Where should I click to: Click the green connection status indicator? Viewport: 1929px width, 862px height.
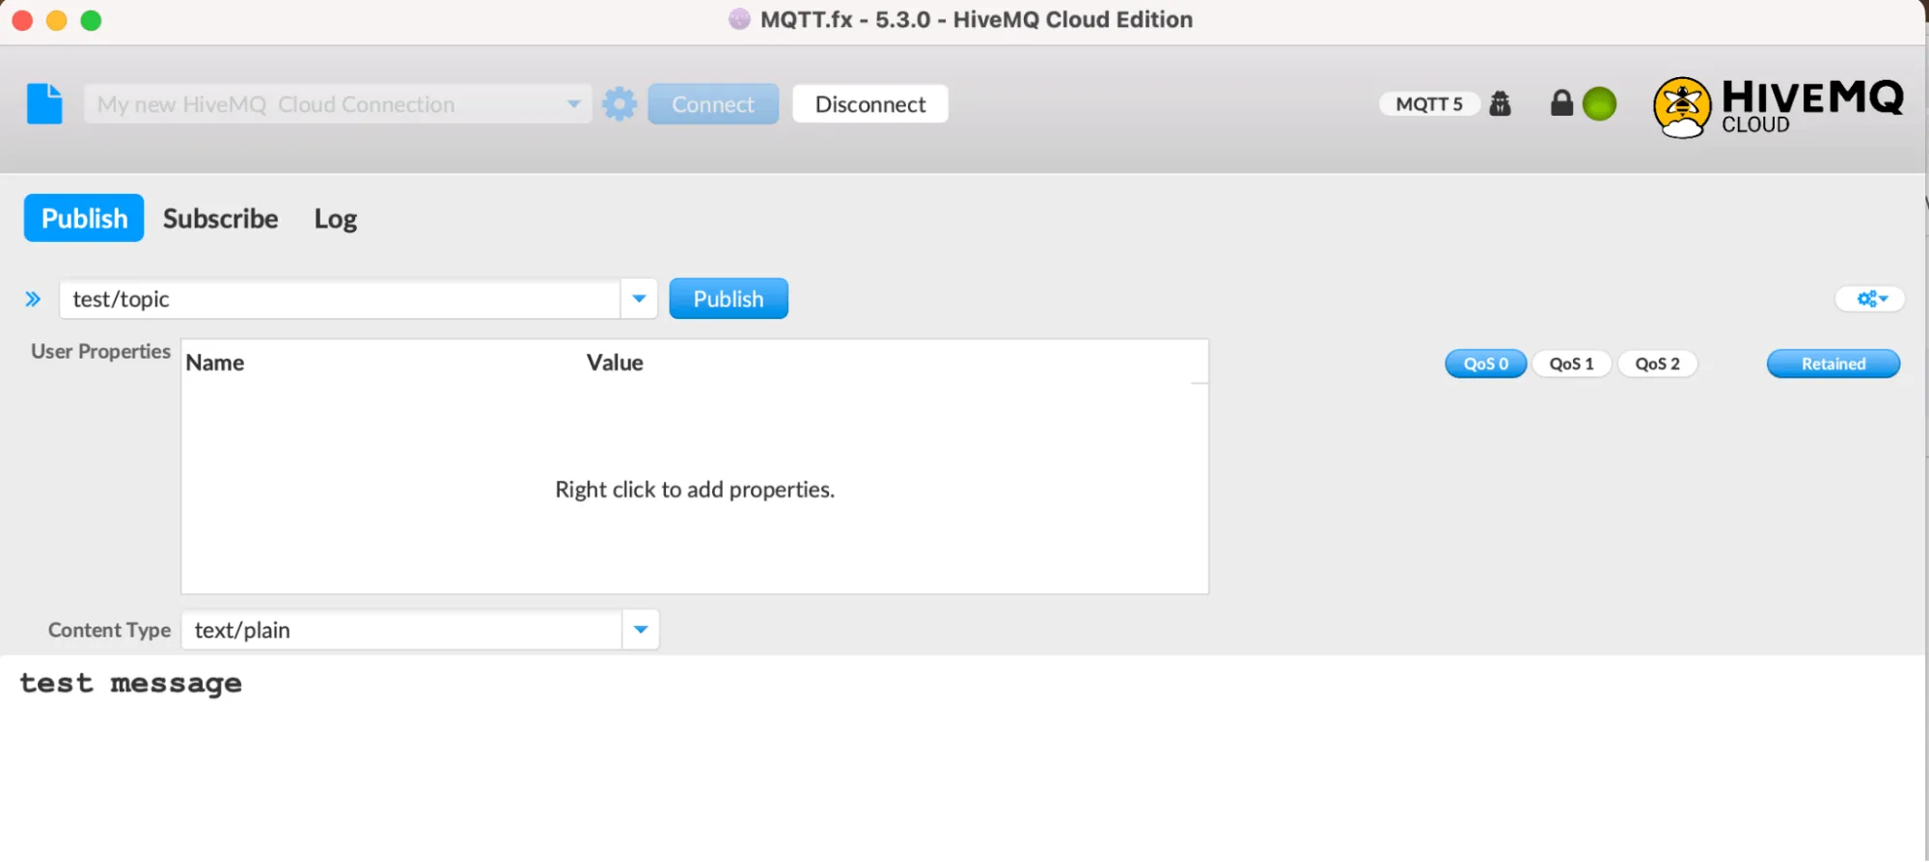tap(1599, 103)
